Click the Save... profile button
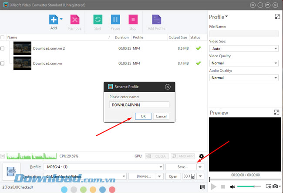 click(181, 167)
